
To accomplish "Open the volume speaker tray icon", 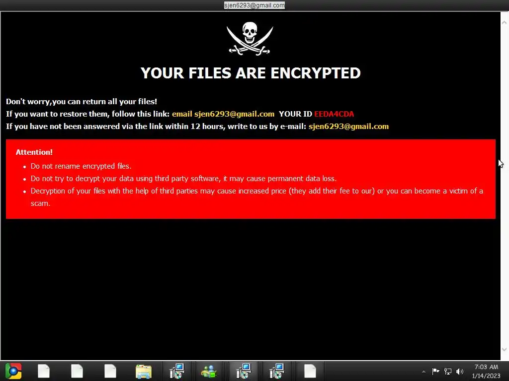I will coord(460,371).
